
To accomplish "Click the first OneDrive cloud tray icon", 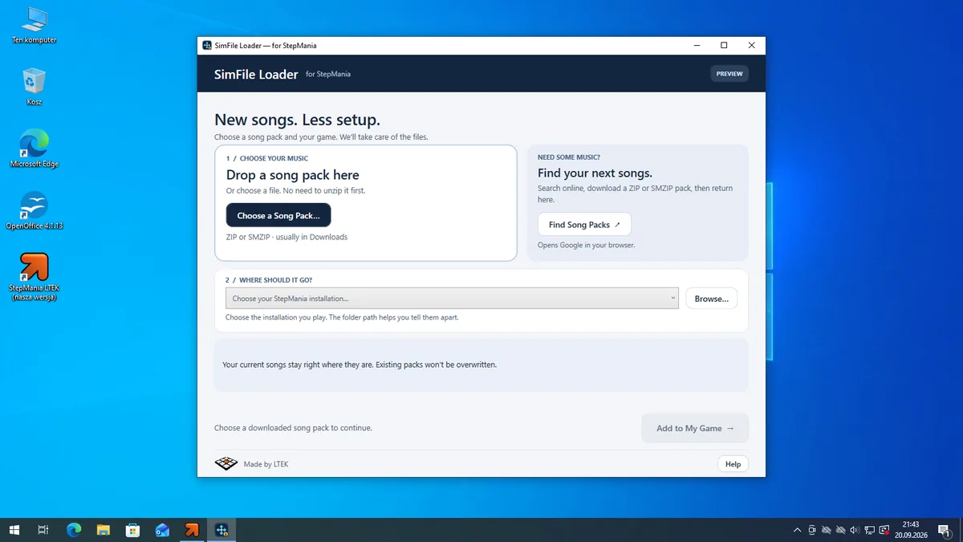I will (x=827, y=530).
